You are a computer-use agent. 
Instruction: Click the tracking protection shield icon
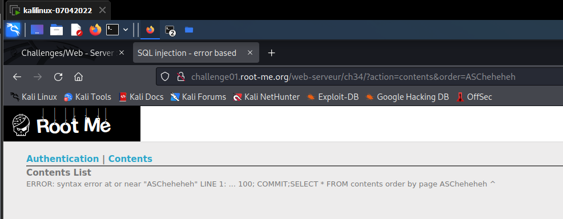coord(165,76)
